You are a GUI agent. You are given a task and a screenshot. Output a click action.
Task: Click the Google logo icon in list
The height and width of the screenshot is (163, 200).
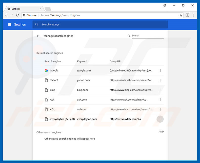point(46,70)
